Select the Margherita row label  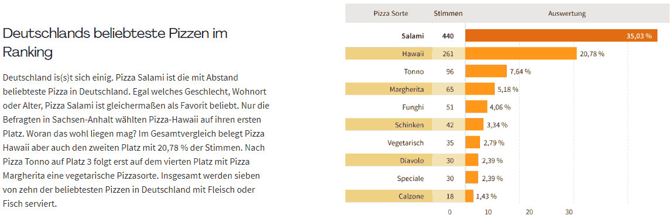pos(407,89)
